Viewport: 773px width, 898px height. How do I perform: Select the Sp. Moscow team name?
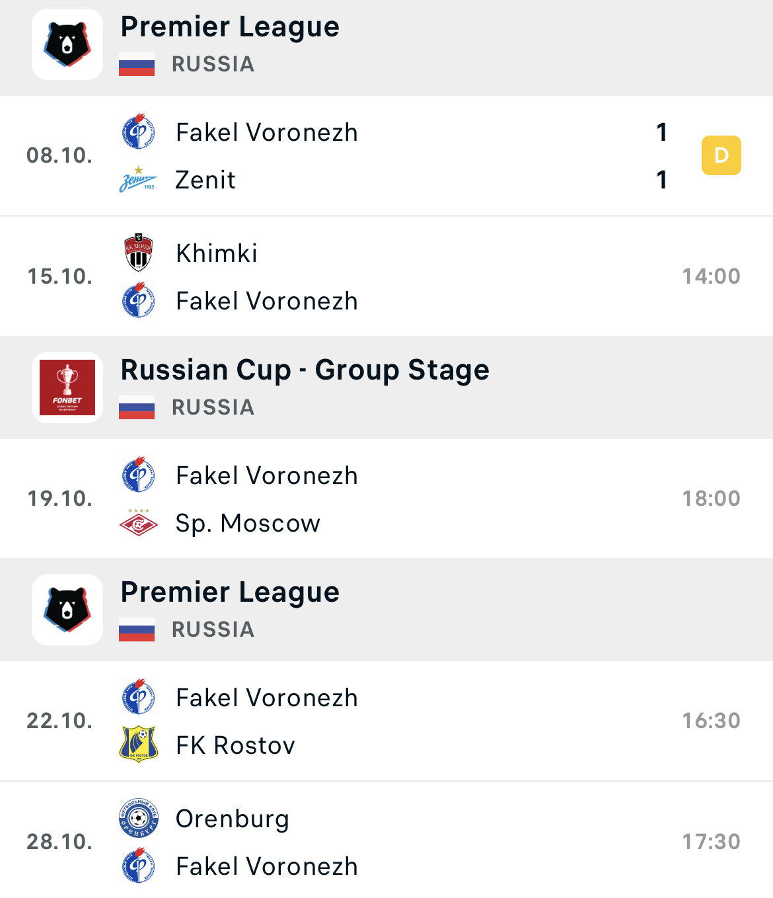tap(248, 523)
